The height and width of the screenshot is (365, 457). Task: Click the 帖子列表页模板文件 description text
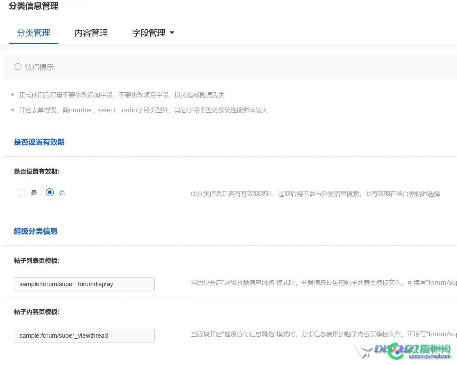tap(324, 283)
